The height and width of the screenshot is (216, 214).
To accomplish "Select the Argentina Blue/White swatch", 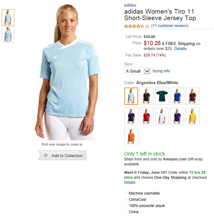I will [x=131, y=96].
